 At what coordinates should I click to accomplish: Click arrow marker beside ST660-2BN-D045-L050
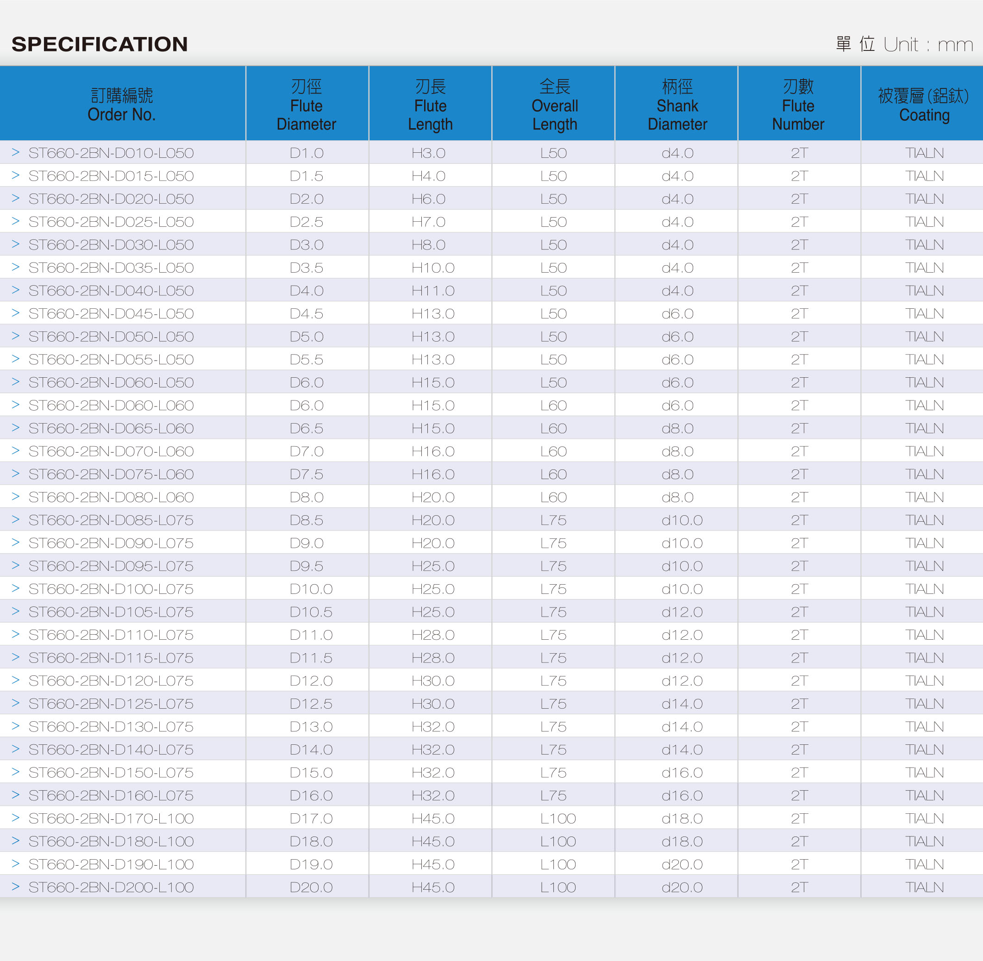[16, 313]
